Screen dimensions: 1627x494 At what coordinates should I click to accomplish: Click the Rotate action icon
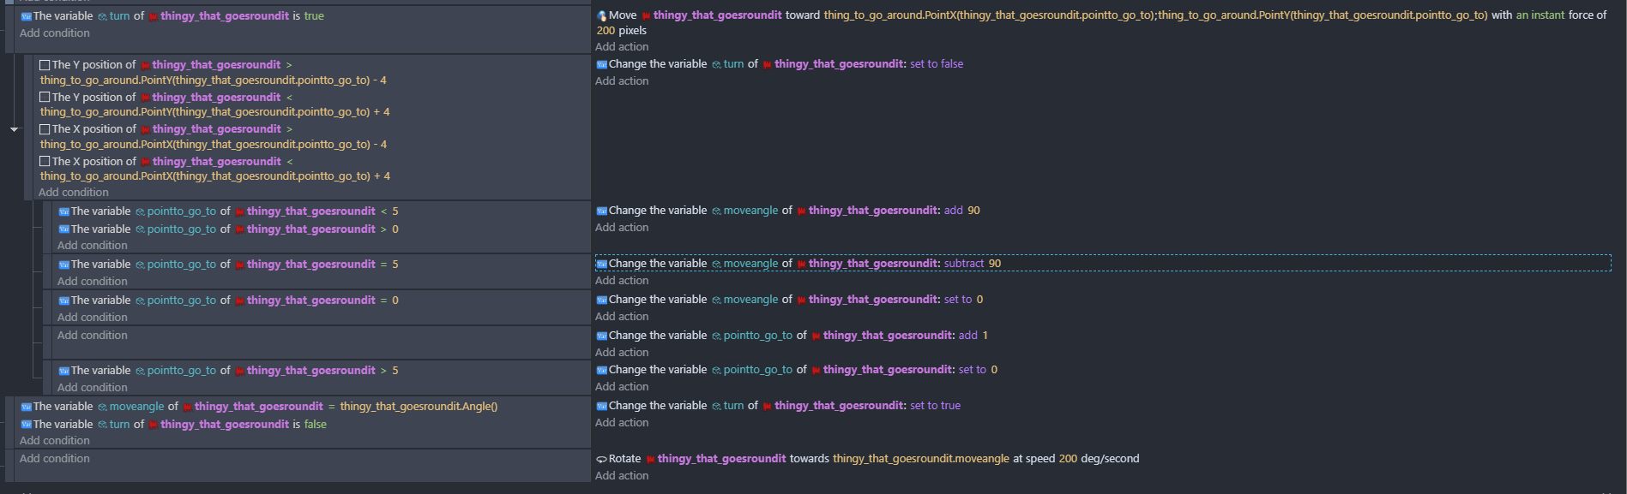point(601,459)
